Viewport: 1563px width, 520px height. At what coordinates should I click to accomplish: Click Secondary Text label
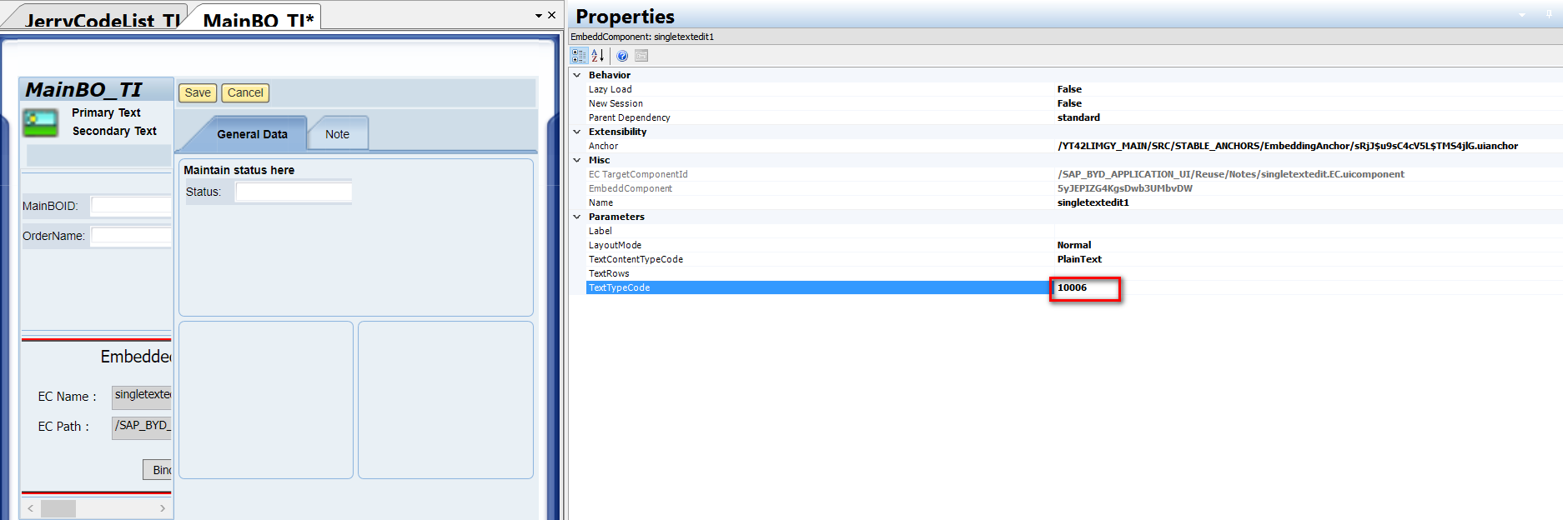[x=114, y=131]
